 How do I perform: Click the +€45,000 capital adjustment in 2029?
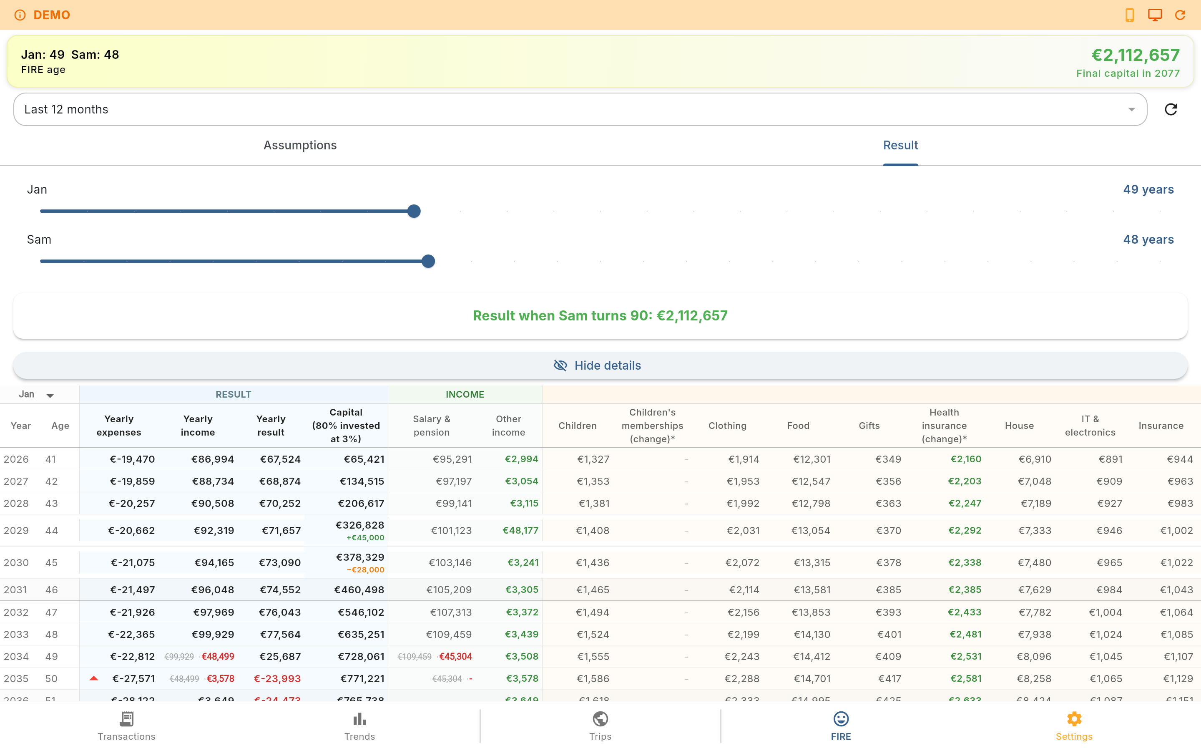[x=365, y=538]
